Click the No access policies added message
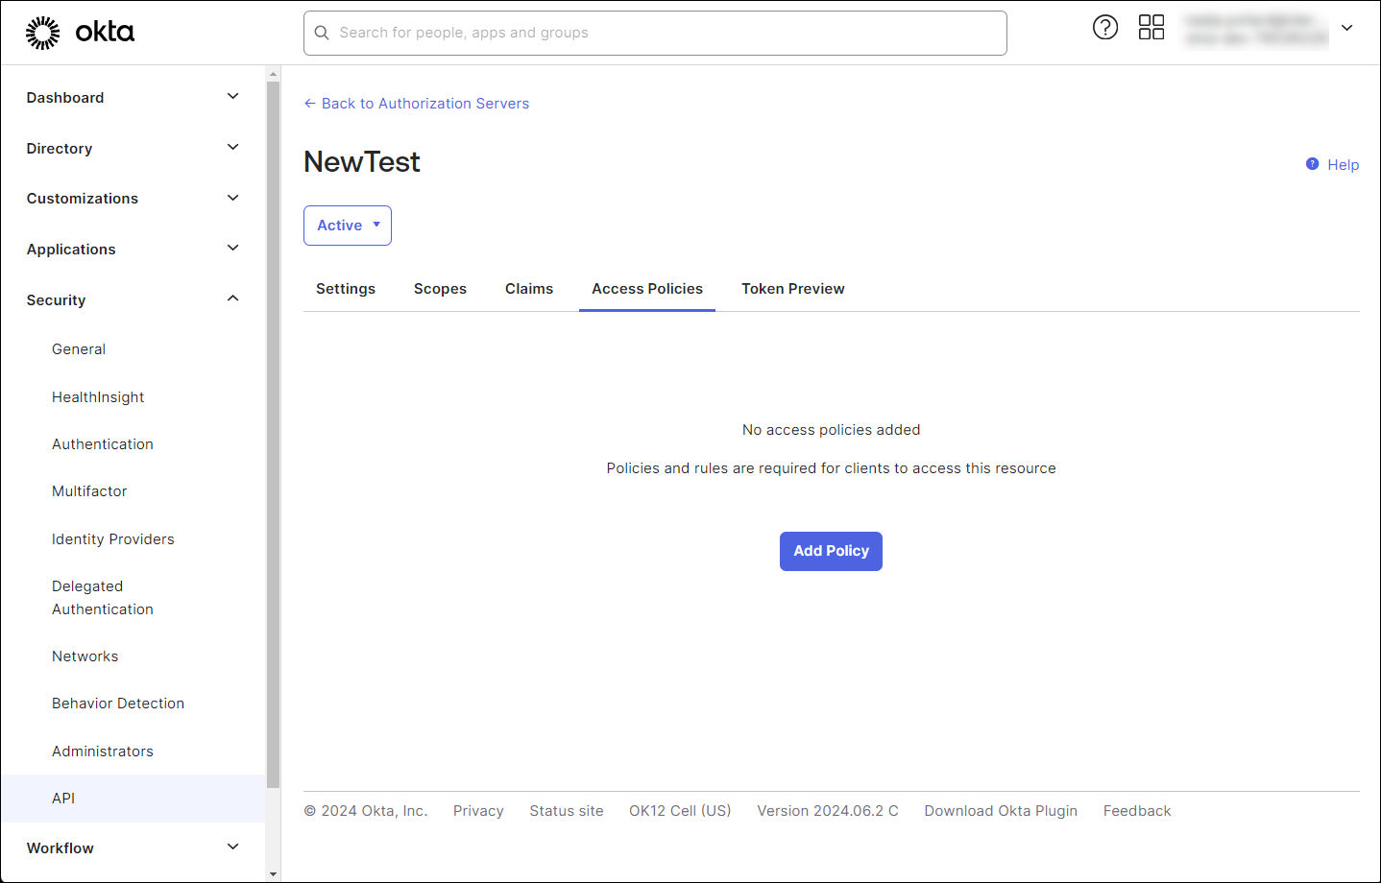This screenshot has height=883, width=1381. click(x=832, y=430)
